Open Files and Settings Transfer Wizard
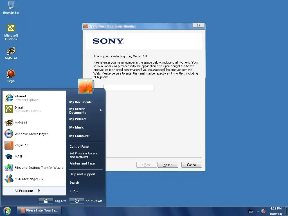This screenshot has width=288, height=216. click(34, 168)
